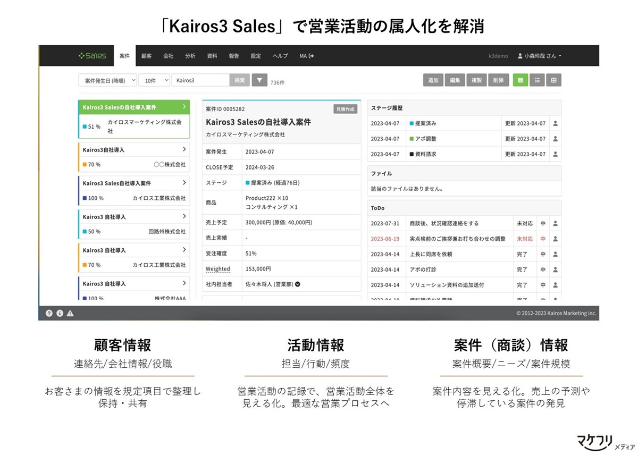This screenshot has height=455, width=638.
Task: Click person icon for 商談後、状況確認連絡をする todo
Action: (x=556, y=223)
